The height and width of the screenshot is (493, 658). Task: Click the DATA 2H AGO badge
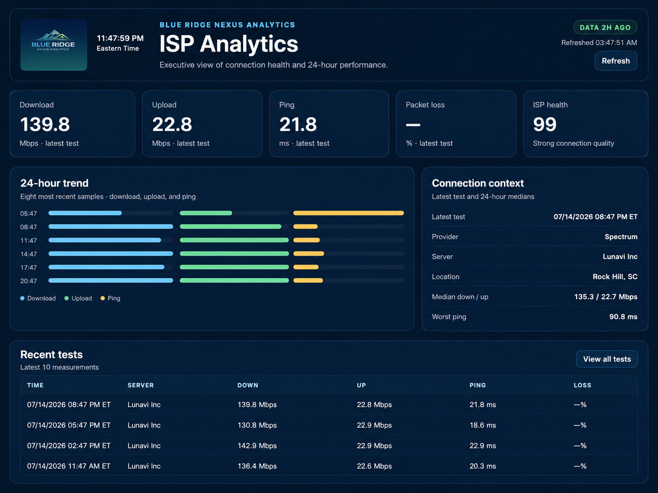(605, 27)
